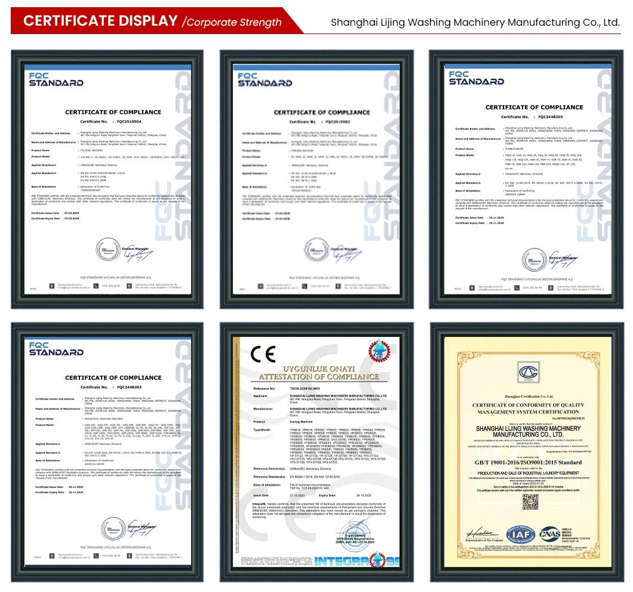
Task: Click the Shanghai Lijing company name in the header
Action: tap(475, 23)
